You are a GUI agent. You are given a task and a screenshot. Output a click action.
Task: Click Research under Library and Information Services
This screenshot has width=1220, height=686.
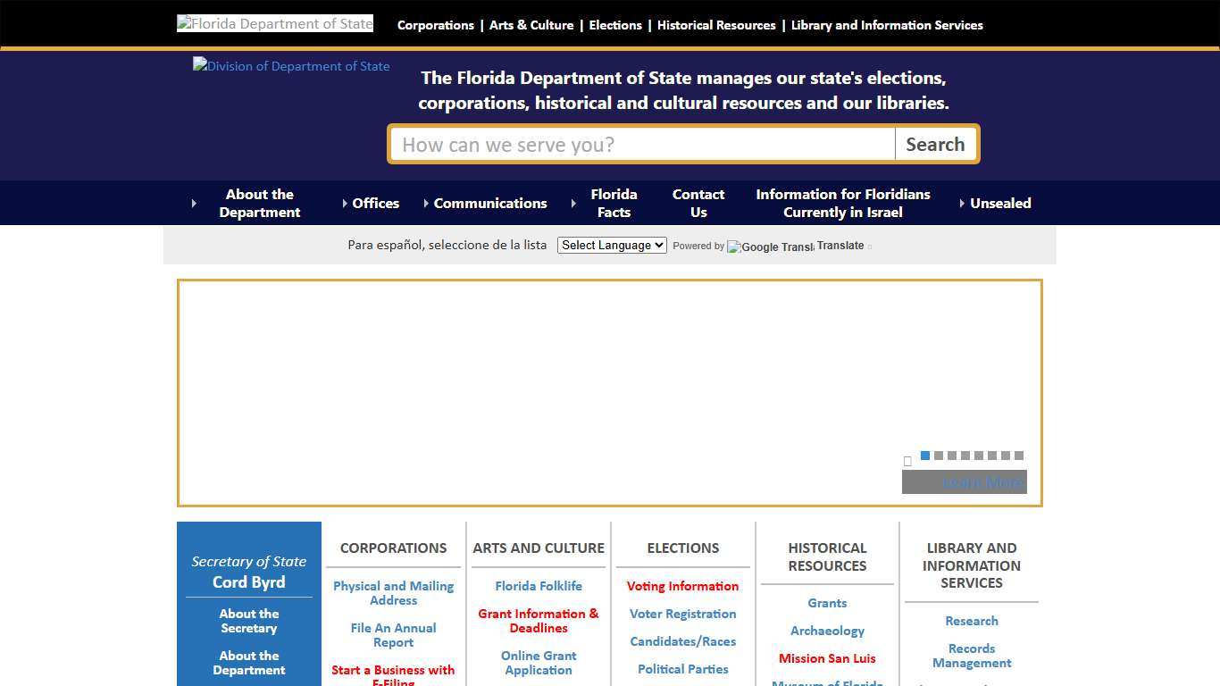pos(972,621)
